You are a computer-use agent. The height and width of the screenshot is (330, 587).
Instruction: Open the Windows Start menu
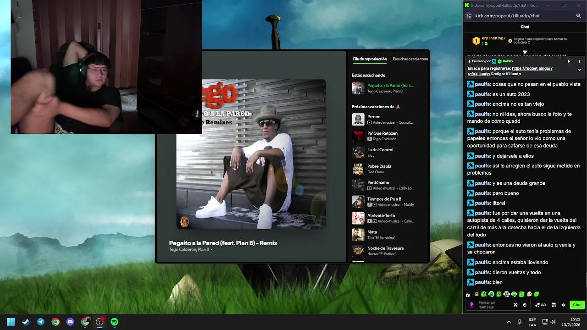(11, 322)
